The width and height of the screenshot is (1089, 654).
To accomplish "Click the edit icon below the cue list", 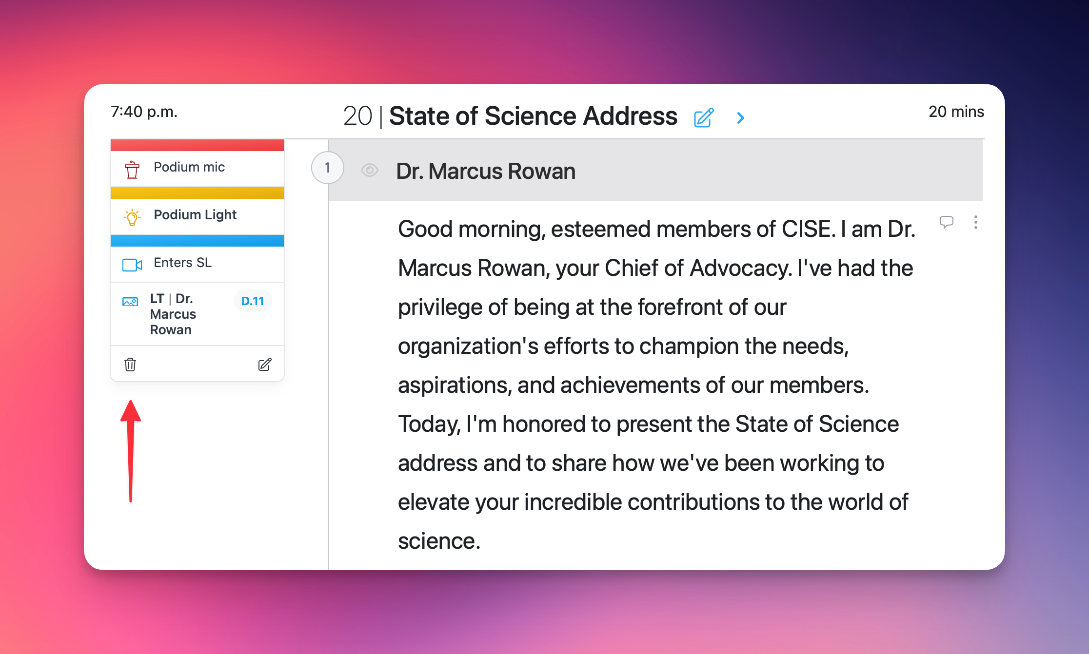I will click(264, 365).
